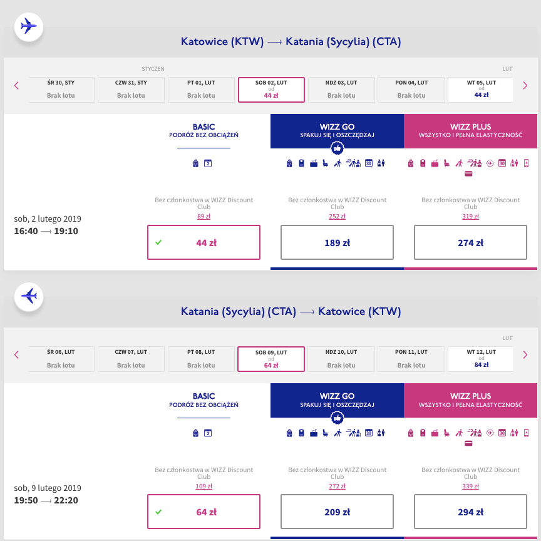The height and width of the screenshot is (541, 541).
Task: Click return WIZZ GO priority boarding icon
Action: pyautogui.click(x=337, y=433)
